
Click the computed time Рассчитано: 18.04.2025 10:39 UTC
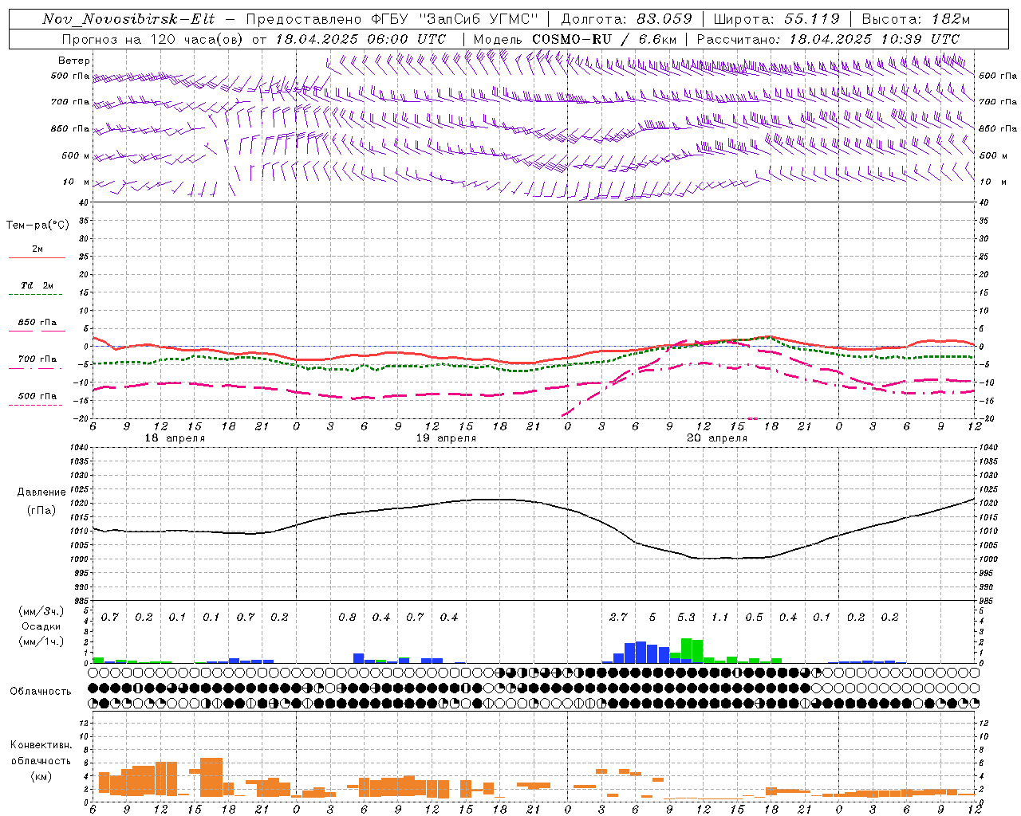click(828, 39)
